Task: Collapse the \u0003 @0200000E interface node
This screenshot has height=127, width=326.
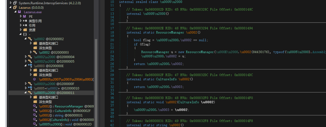Action: tap(26, 66)
